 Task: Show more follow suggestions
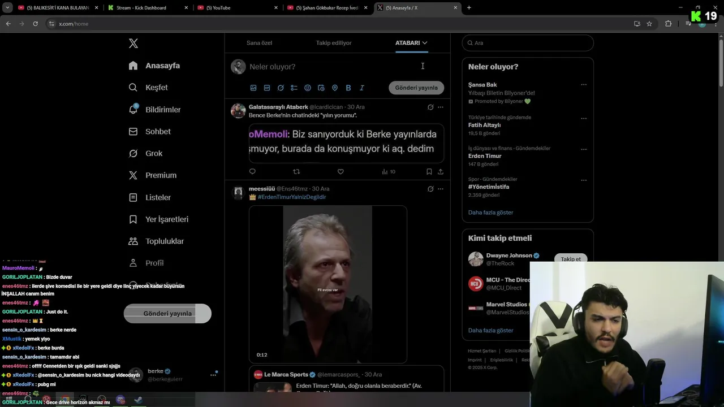coord(490,330)
